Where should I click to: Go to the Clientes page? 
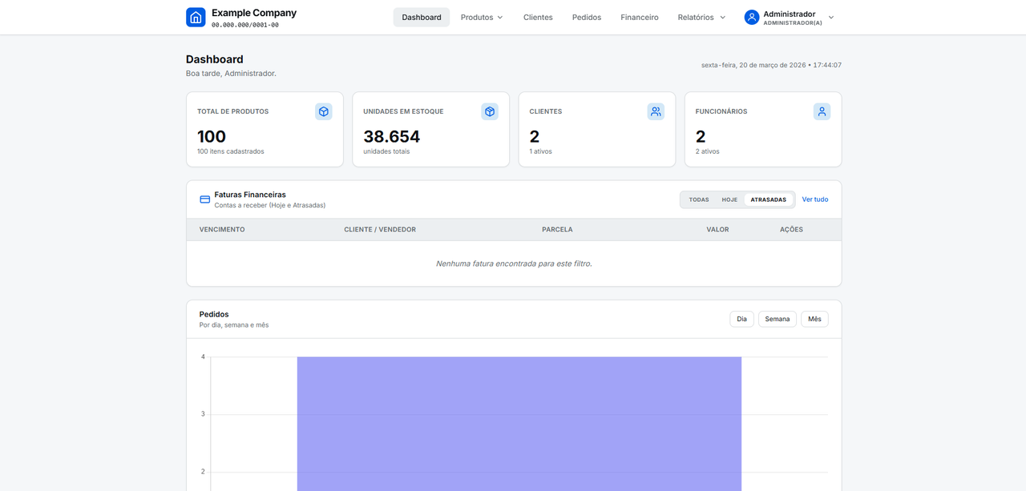point(538,17)
